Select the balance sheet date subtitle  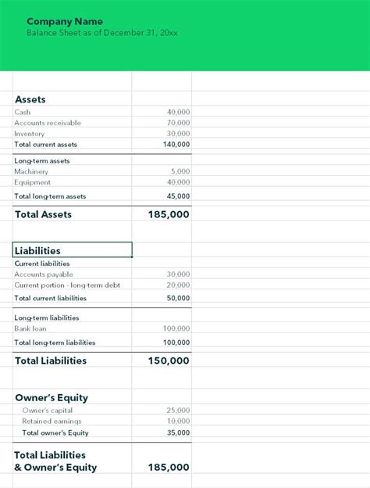click(x=102, y=33)
